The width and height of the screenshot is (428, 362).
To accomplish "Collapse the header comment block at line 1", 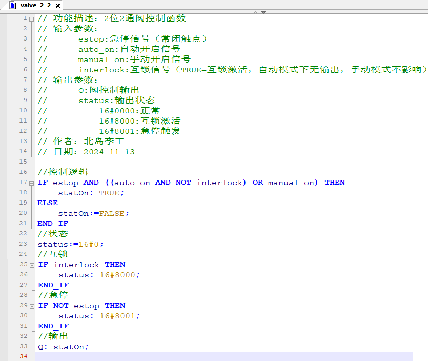I will coord(32,18).
